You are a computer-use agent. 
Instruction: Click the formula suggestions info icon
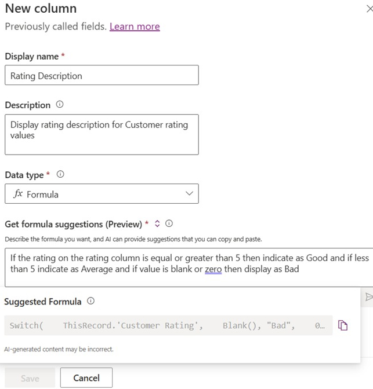(x=169, y=224)
